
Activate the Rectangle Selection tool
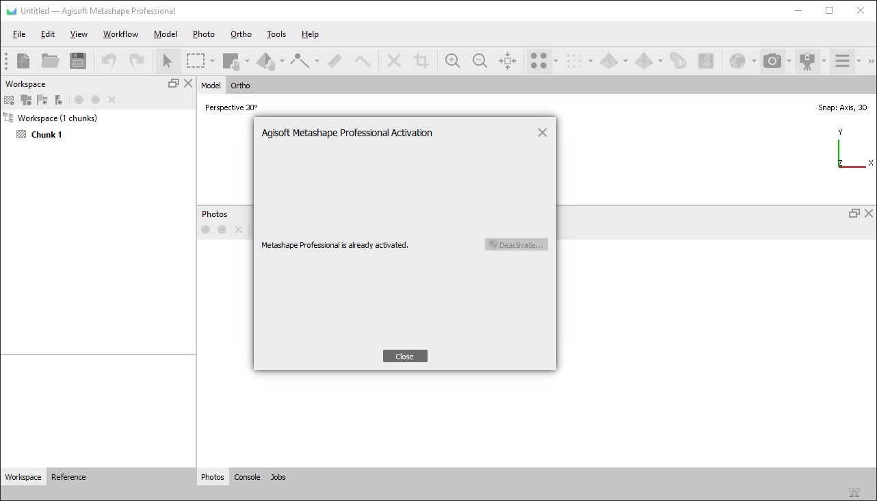[195, 61]
